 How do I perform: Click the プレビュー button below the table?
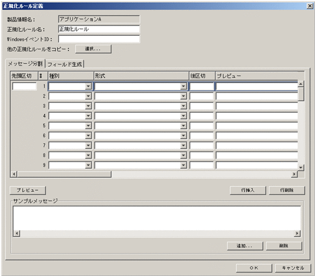tap(28, 190)
